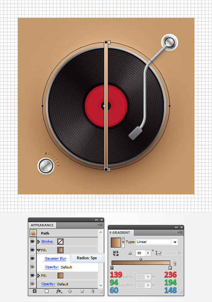This screenshot has height=302, width=212.
Task: Toggle visibility of the first Opacity row
Action: tap(33, 267)
